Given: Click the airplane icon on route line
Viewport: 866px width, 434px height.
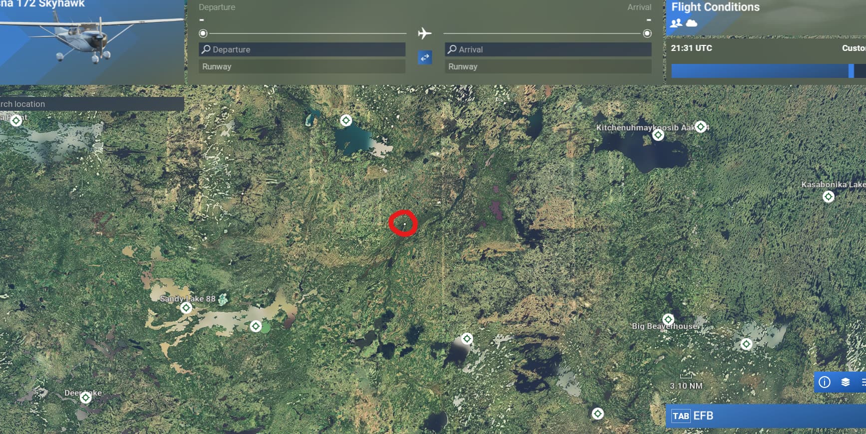Looking at the screenshot, I should coord(424,33).
